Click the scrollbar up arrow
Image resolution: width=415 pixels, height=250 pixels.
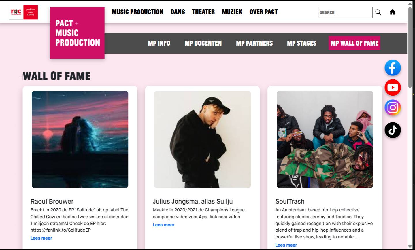pos(410,4)
